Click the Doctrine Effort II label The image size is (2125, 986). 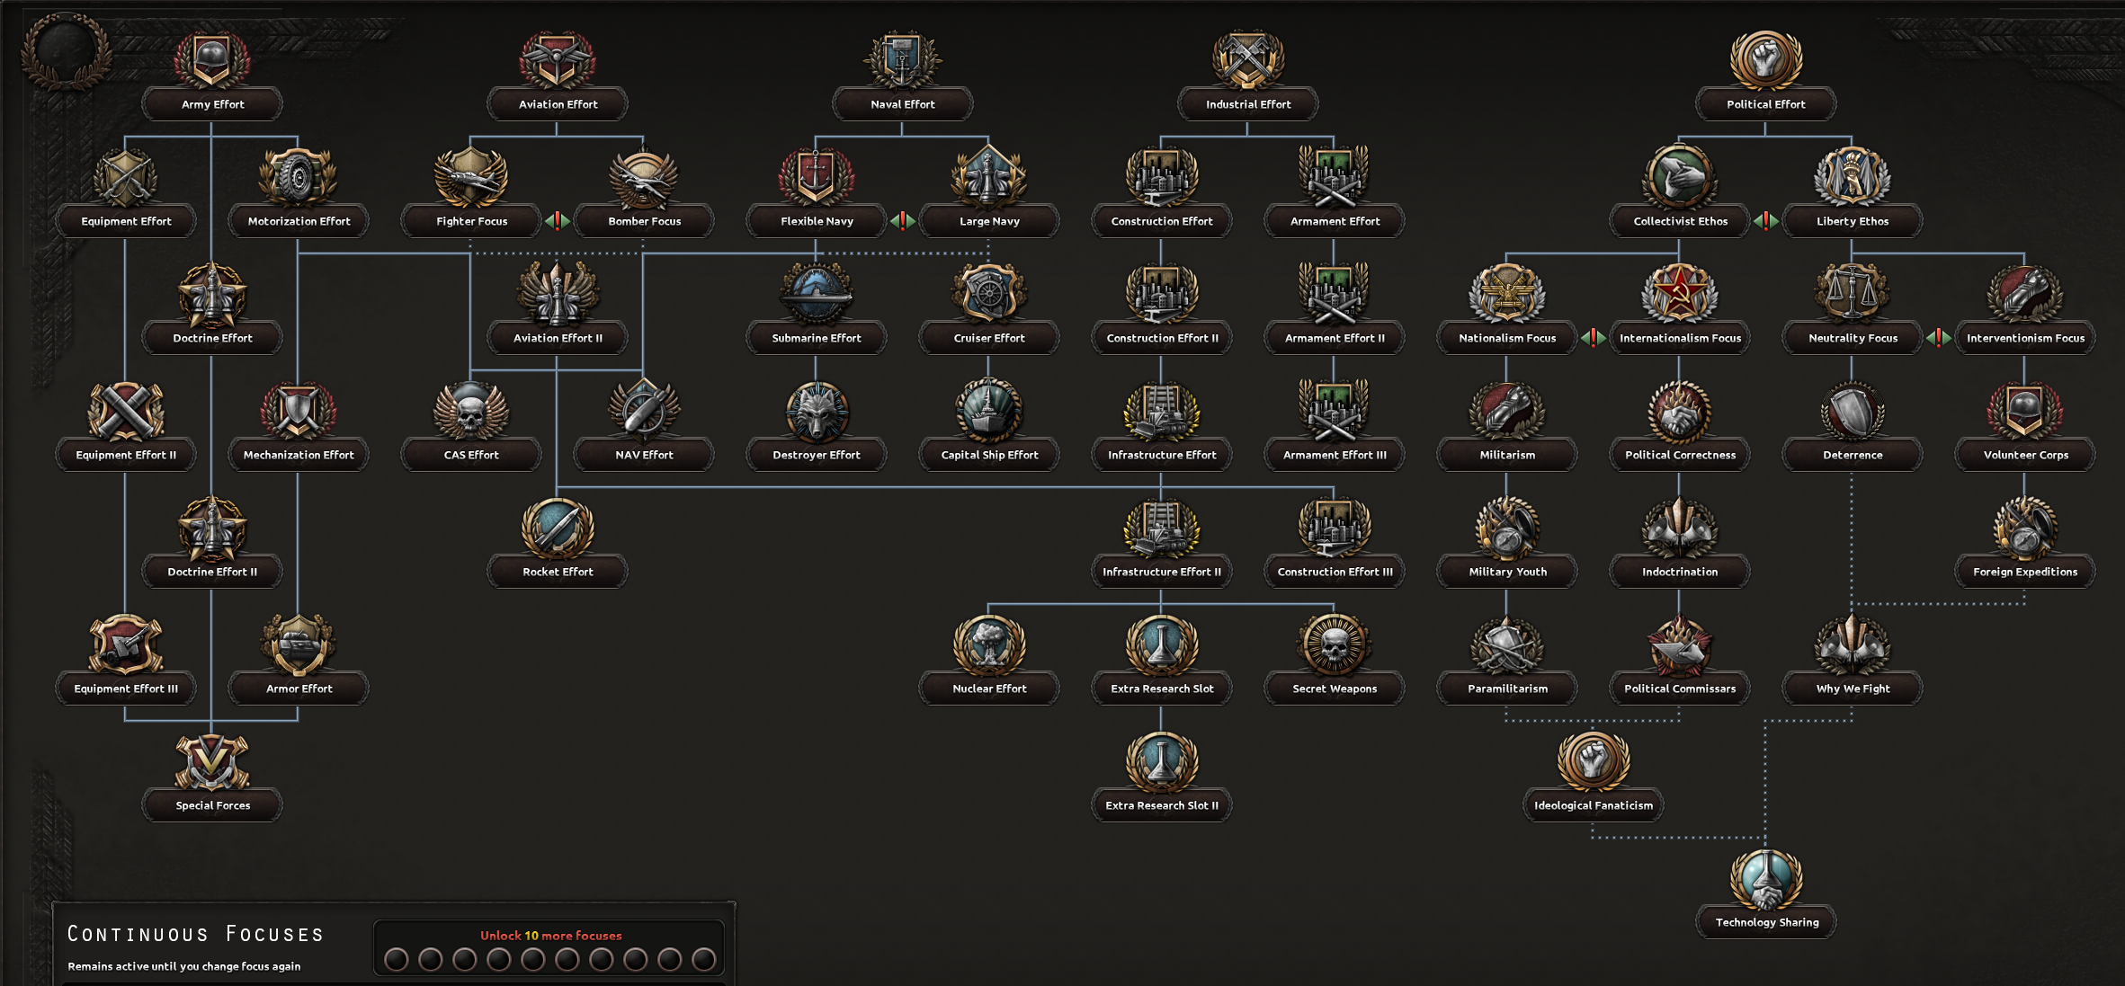pos(212,572)
